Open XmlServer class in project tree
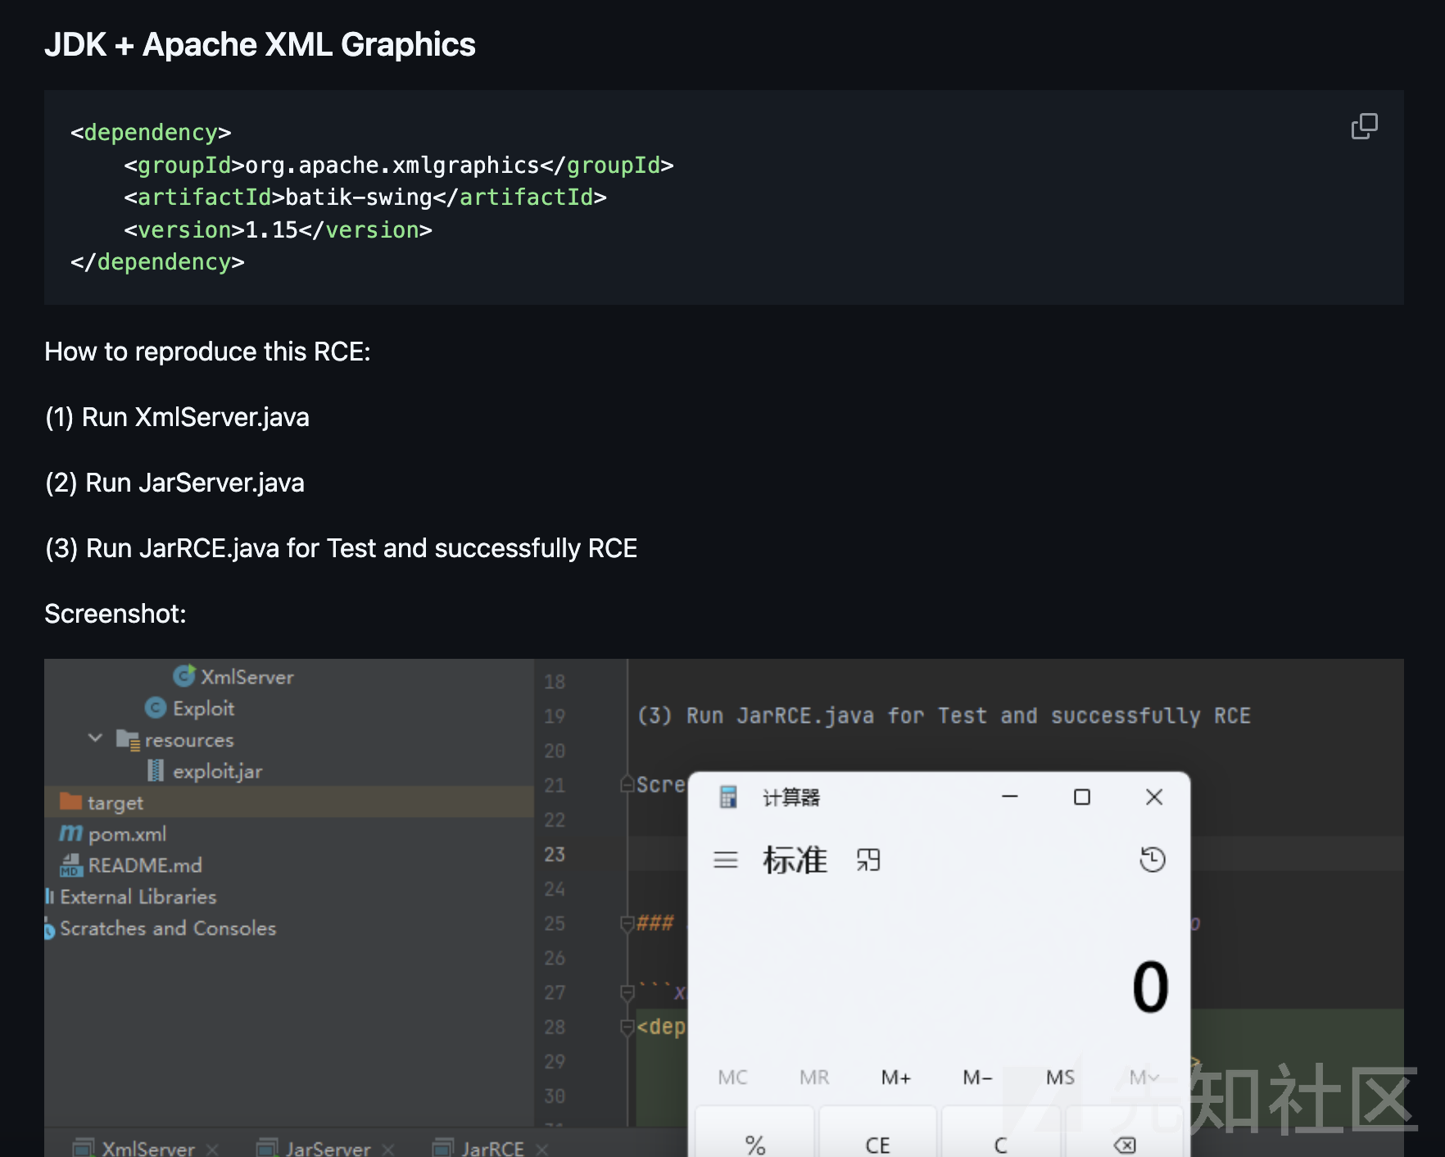The height and width of the screenshot is (1157, 1445). (x=233, y=677)
